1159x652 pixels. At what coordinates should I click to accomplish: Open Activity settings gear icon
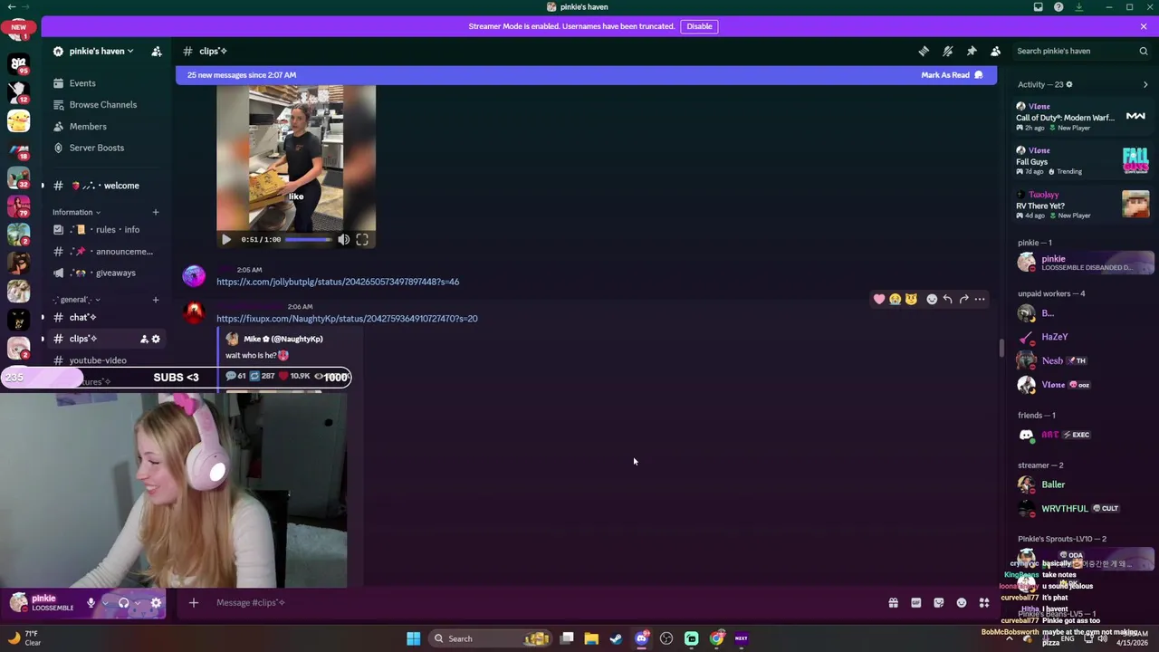(x=1069, y=84)
